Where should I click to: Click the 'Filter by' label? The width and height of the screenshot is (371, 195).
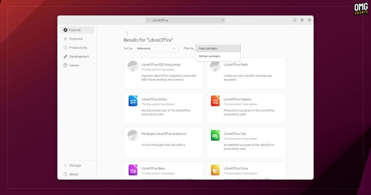(x=189, y=48)
